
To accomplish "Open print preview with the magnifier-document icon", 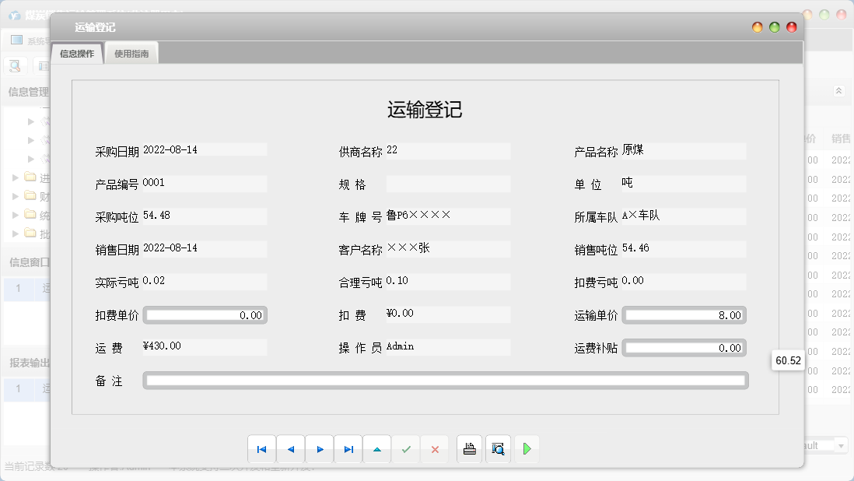I will click(x=498, y=449).
